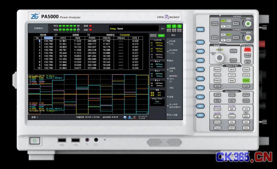
Task: Click the yellow current range knob
Action: [x=248, y=38]
